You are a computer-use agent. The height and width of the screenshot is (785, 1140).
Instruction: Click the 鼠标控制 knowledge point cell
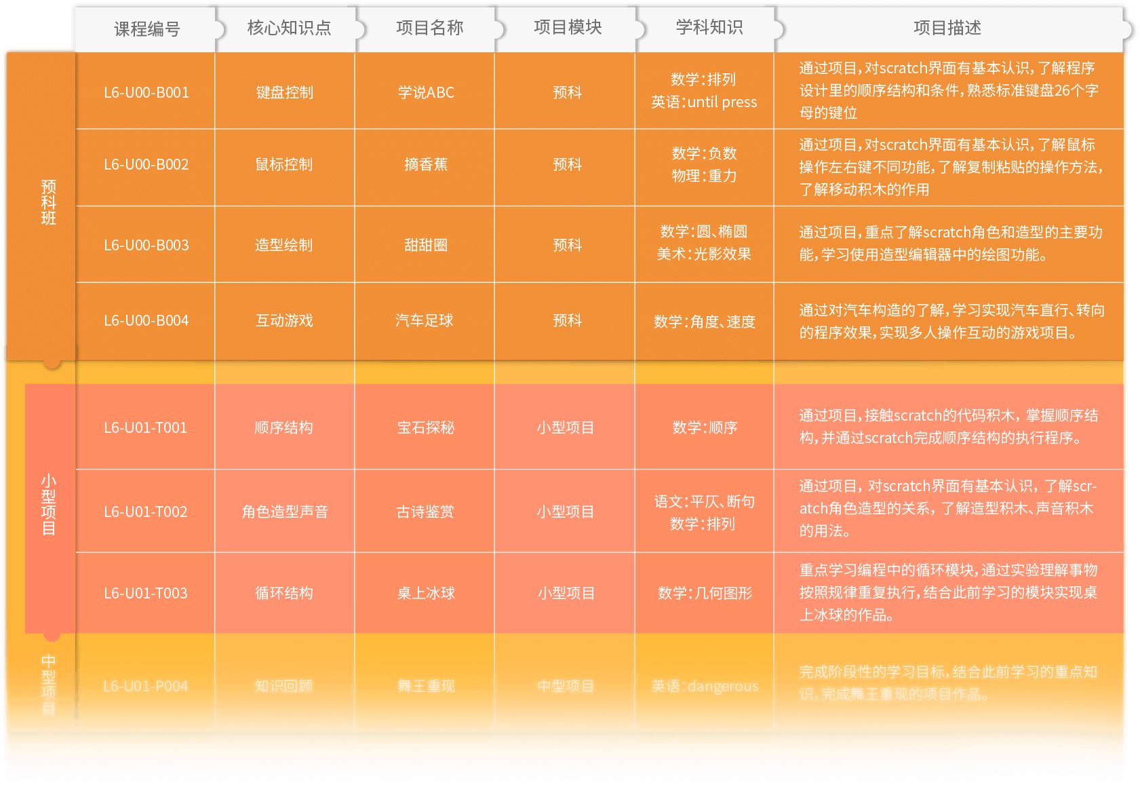click(284, 164)
